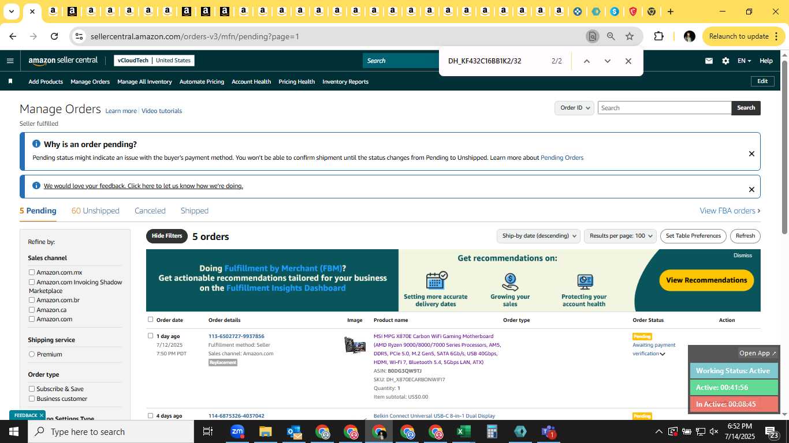The width and height of the screenshot is (789, 443).
Task: Tick the select-all orders header checkbox
Action: point(151,320)
